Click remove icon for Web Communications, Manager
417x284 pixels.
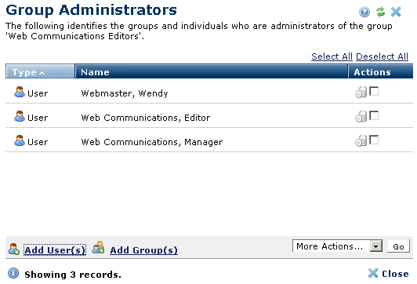(x=361, y=140)
